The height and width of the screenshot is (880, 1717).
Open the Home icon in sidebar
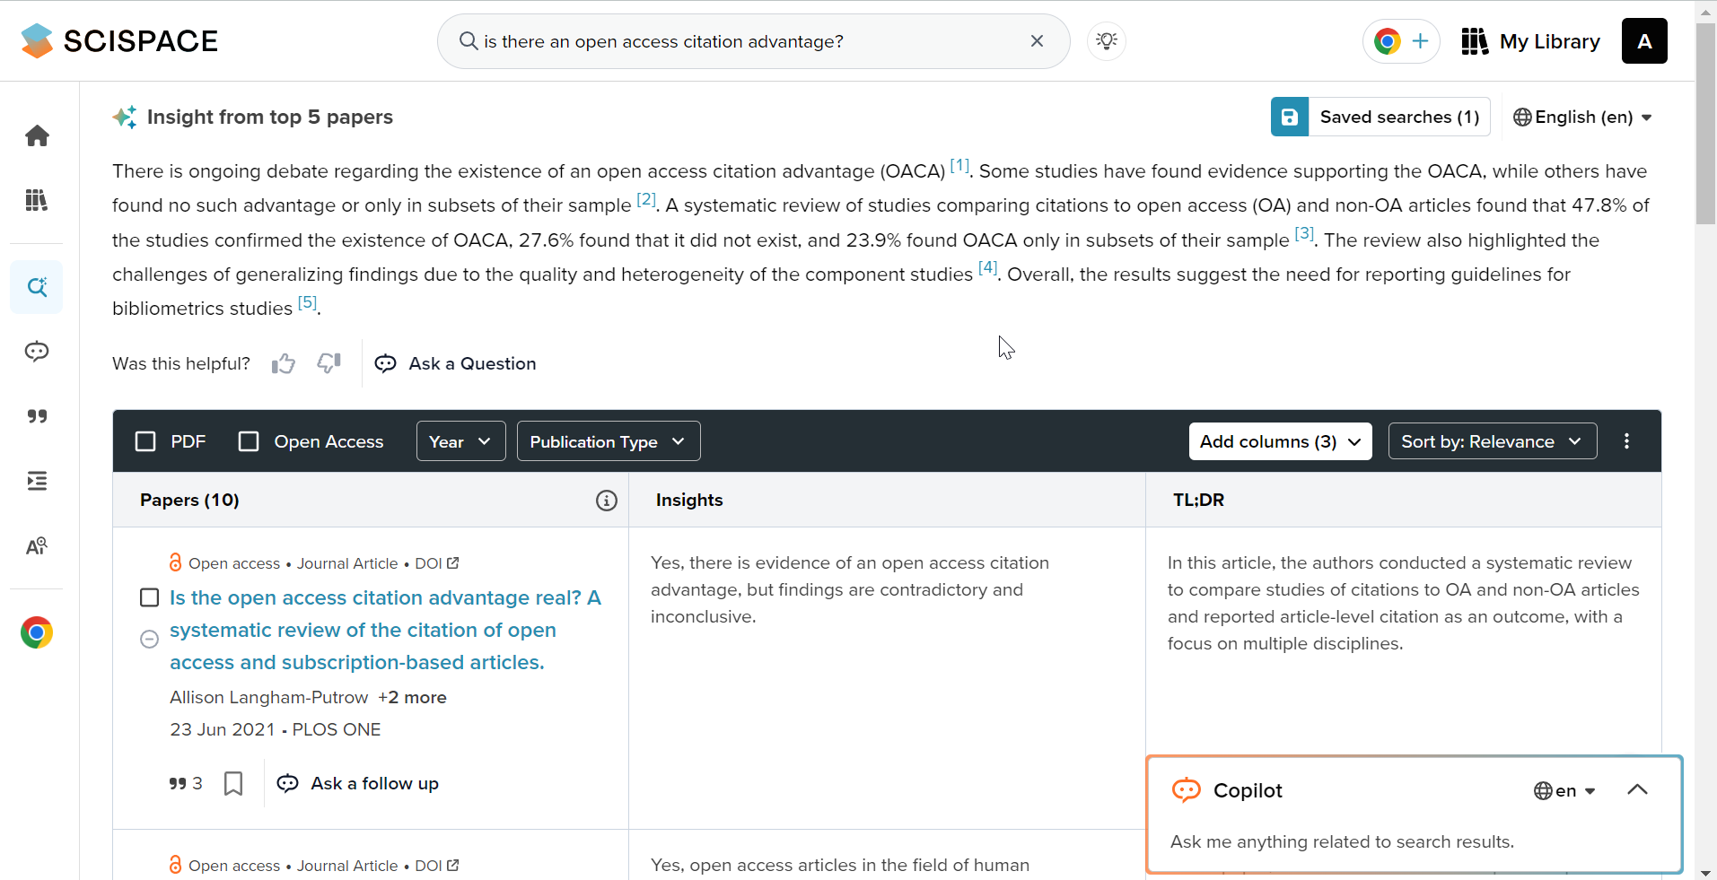(x=37, y=135)
